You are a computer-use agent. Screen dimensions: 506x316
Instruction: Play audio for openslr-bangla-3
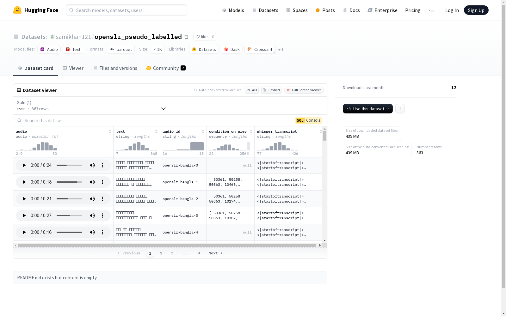[24, 216]
